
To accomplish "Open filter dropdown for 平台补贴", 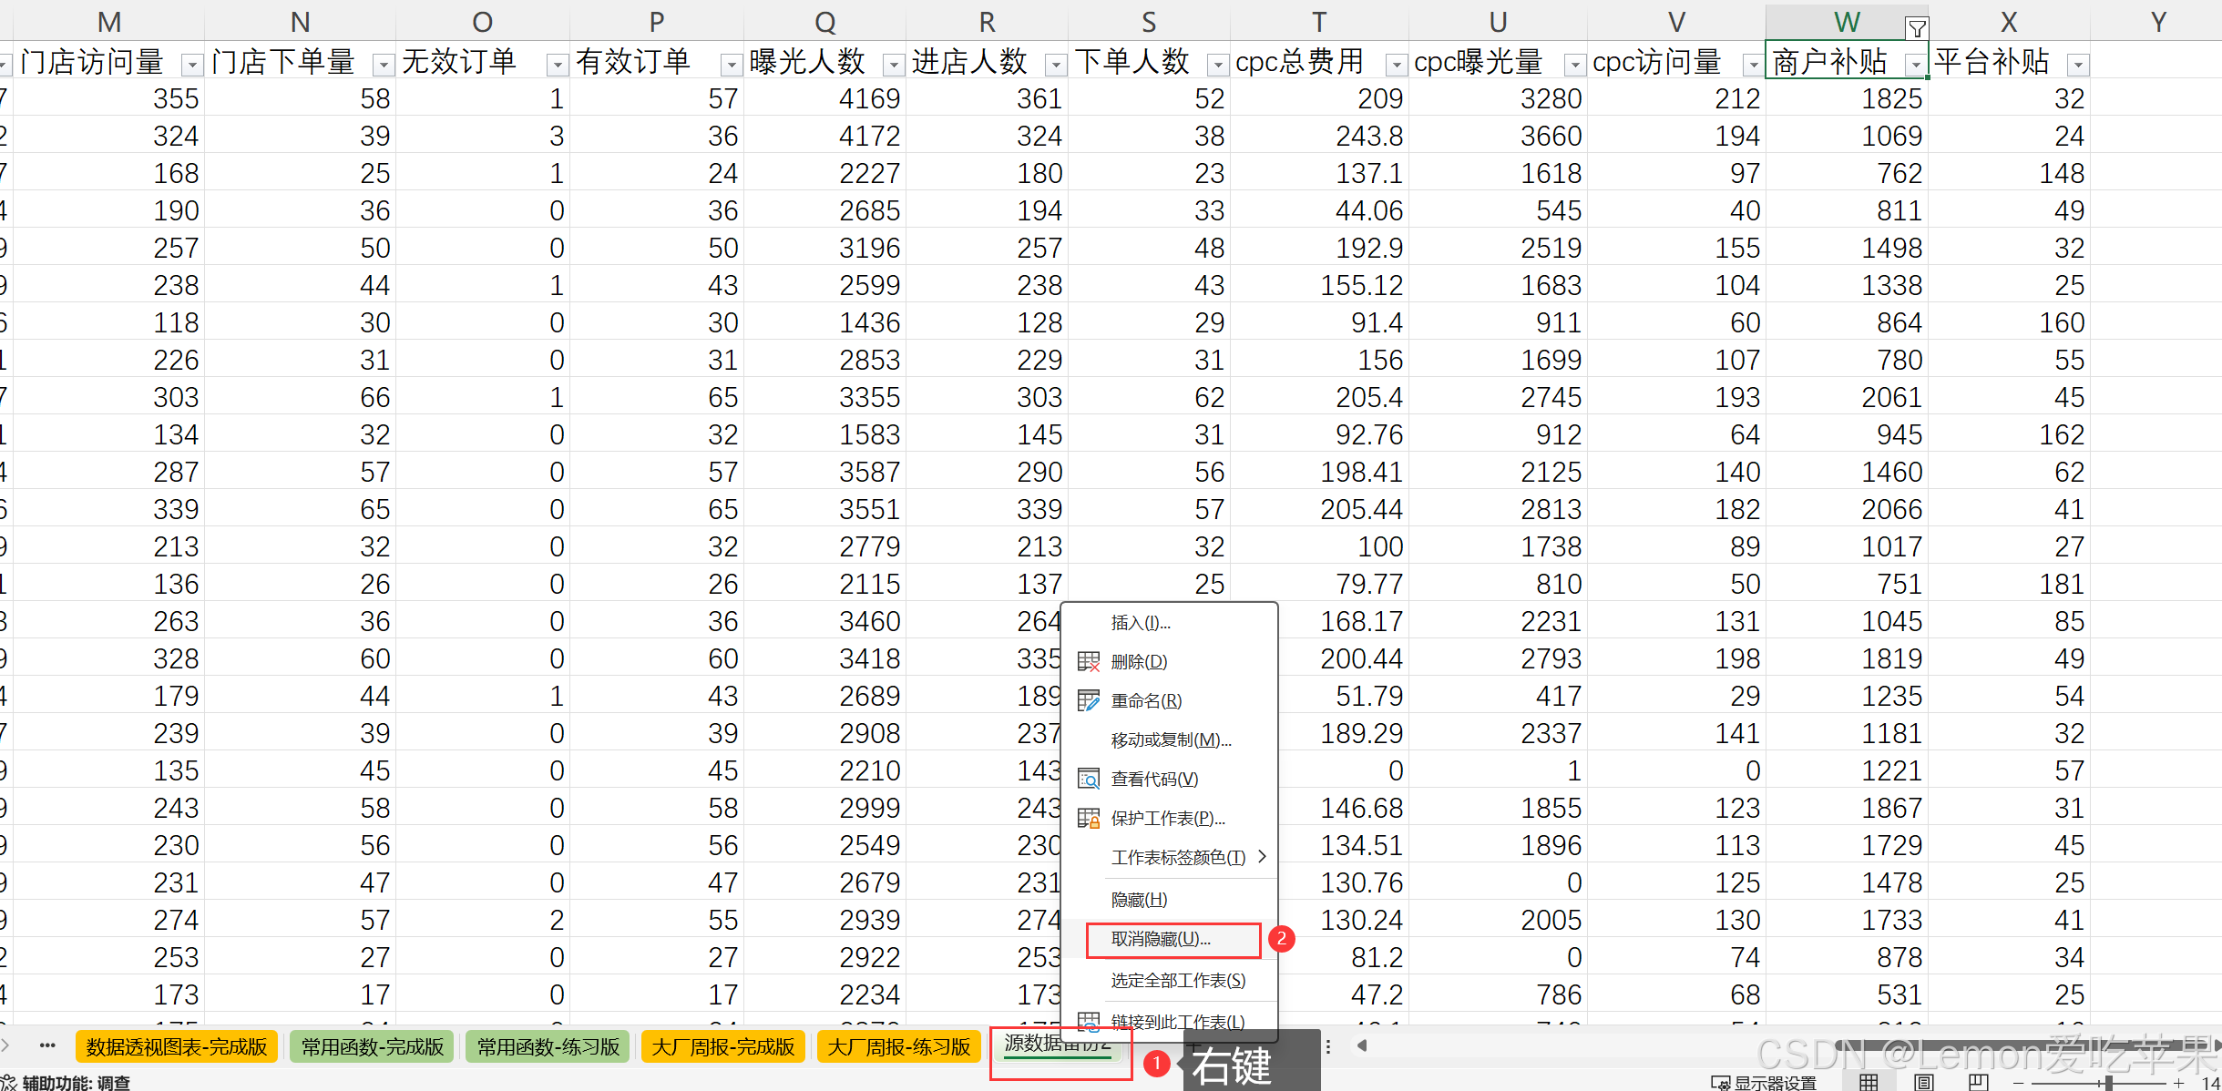I will 2078,65.
